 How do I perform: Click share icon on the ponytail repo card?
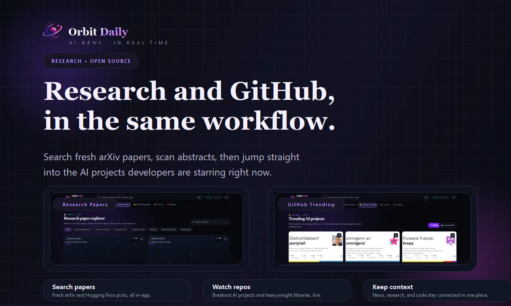pos(339,235)
